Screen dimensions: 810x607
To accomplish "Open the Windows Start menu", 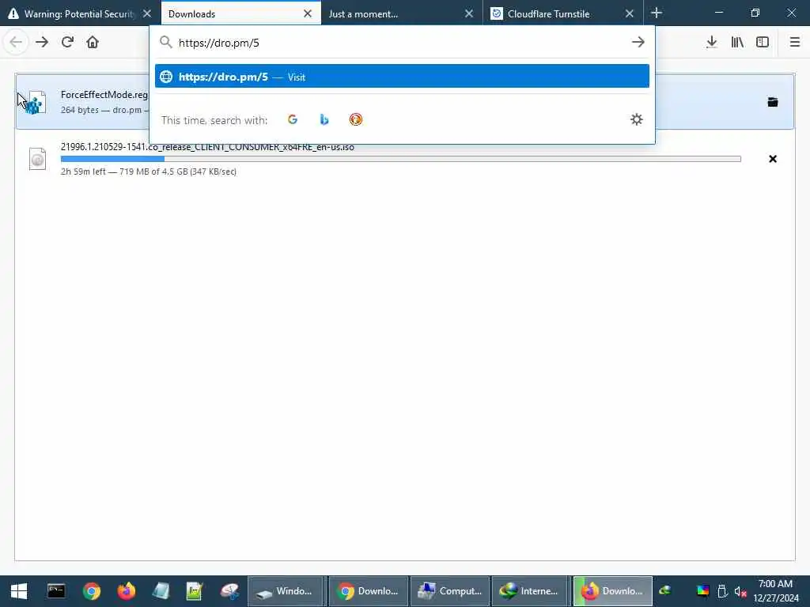I will 19,591.
